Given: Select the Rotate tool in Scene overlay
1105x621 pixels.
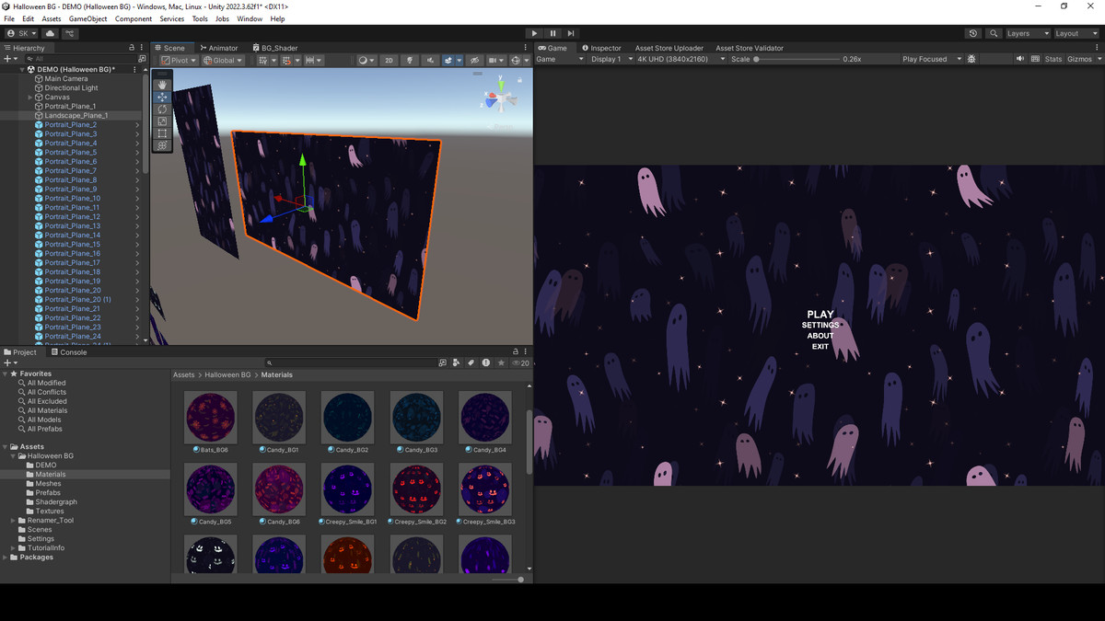Looking at the screenshot, I should click(x=162, y=109).
